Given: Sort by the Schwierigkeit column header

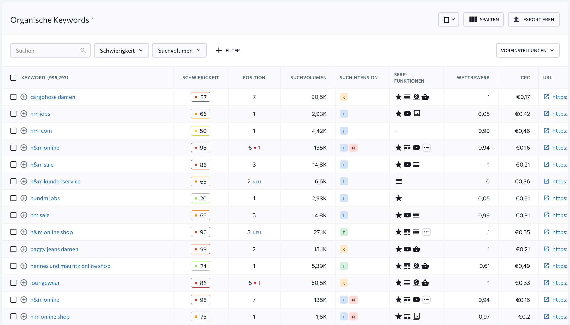Looking at the screenshot, I should (201, 78).
